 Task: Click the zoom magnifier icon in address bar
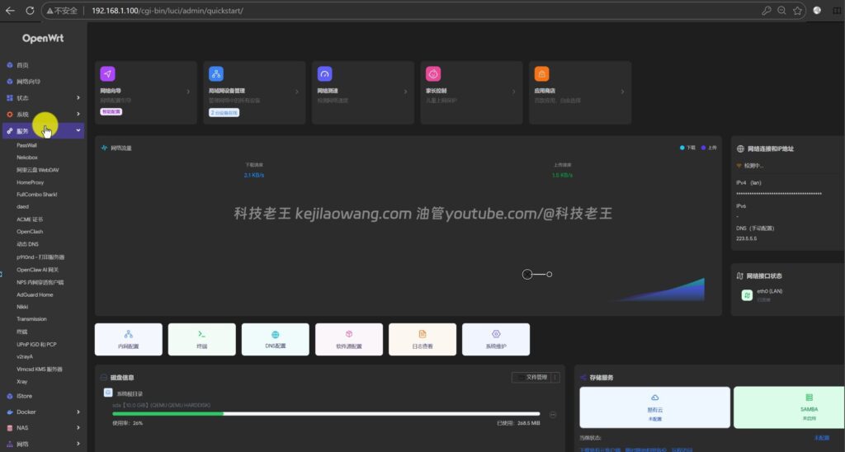[781, 10]
